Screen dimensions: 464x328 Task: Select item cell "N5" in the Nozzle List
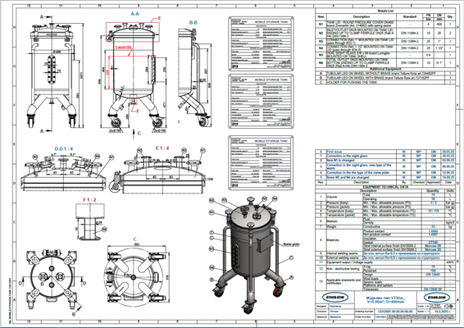(321, 55)
